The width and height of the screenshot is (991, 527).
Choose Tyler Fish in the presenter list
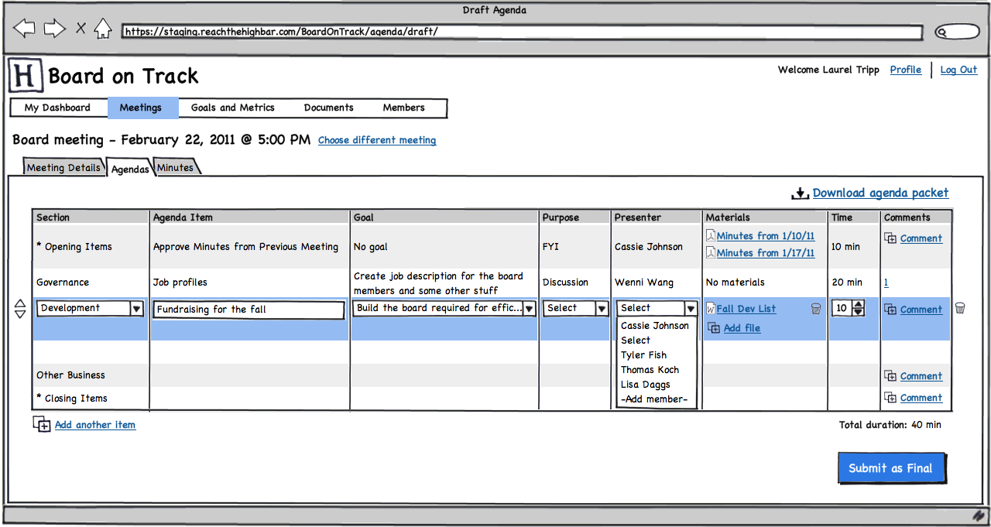(x=644, y=355)
